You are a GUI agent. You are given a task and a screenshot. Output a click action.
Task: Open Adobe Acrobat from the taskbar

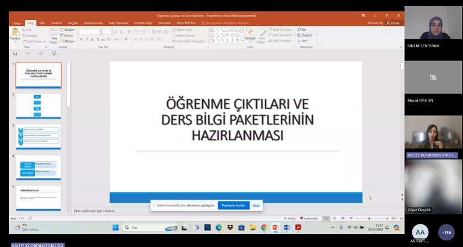coord(298,227)
